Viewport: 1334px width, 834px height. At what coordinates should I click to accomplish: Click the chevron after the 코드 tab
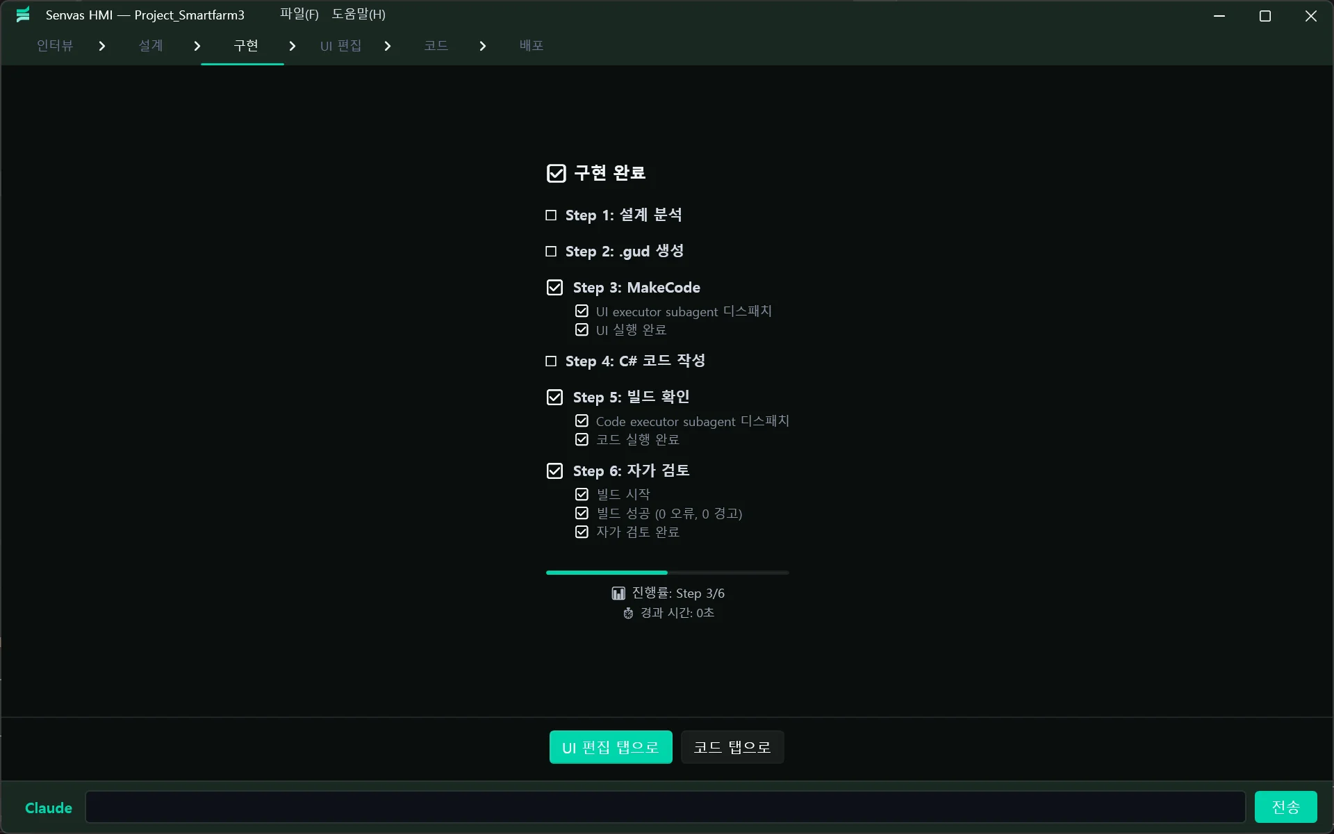click(483, 46)
